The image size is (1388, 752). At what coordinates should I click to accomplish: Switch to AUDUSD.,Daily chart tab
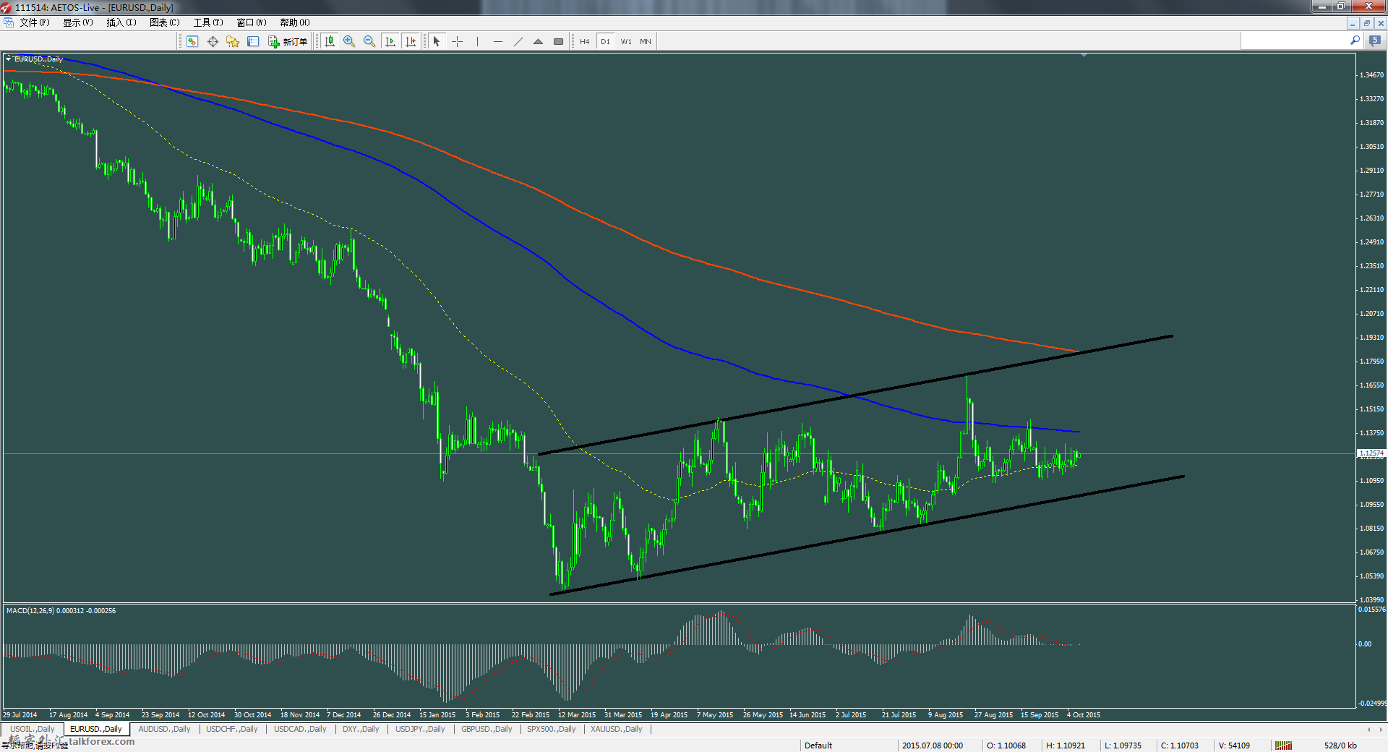[x=164, y=729]
